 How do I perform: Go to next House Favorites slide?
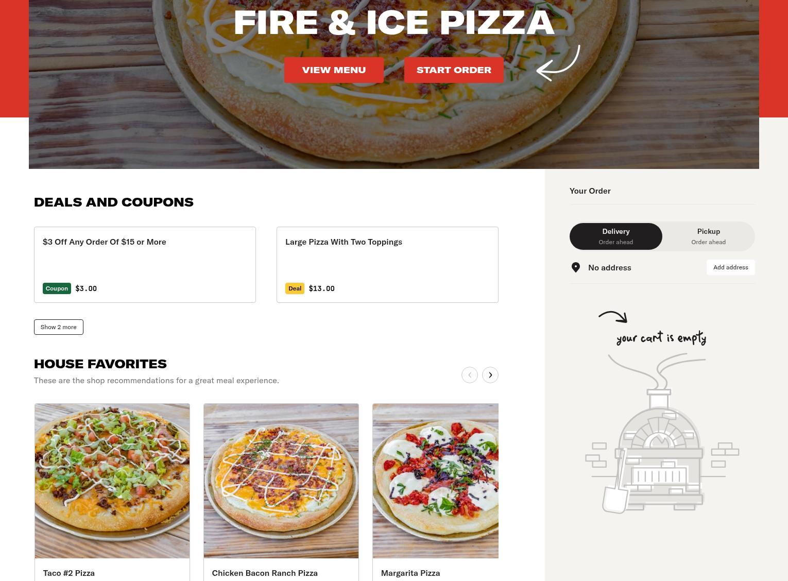pyautogui.click(x=490, y=375)
